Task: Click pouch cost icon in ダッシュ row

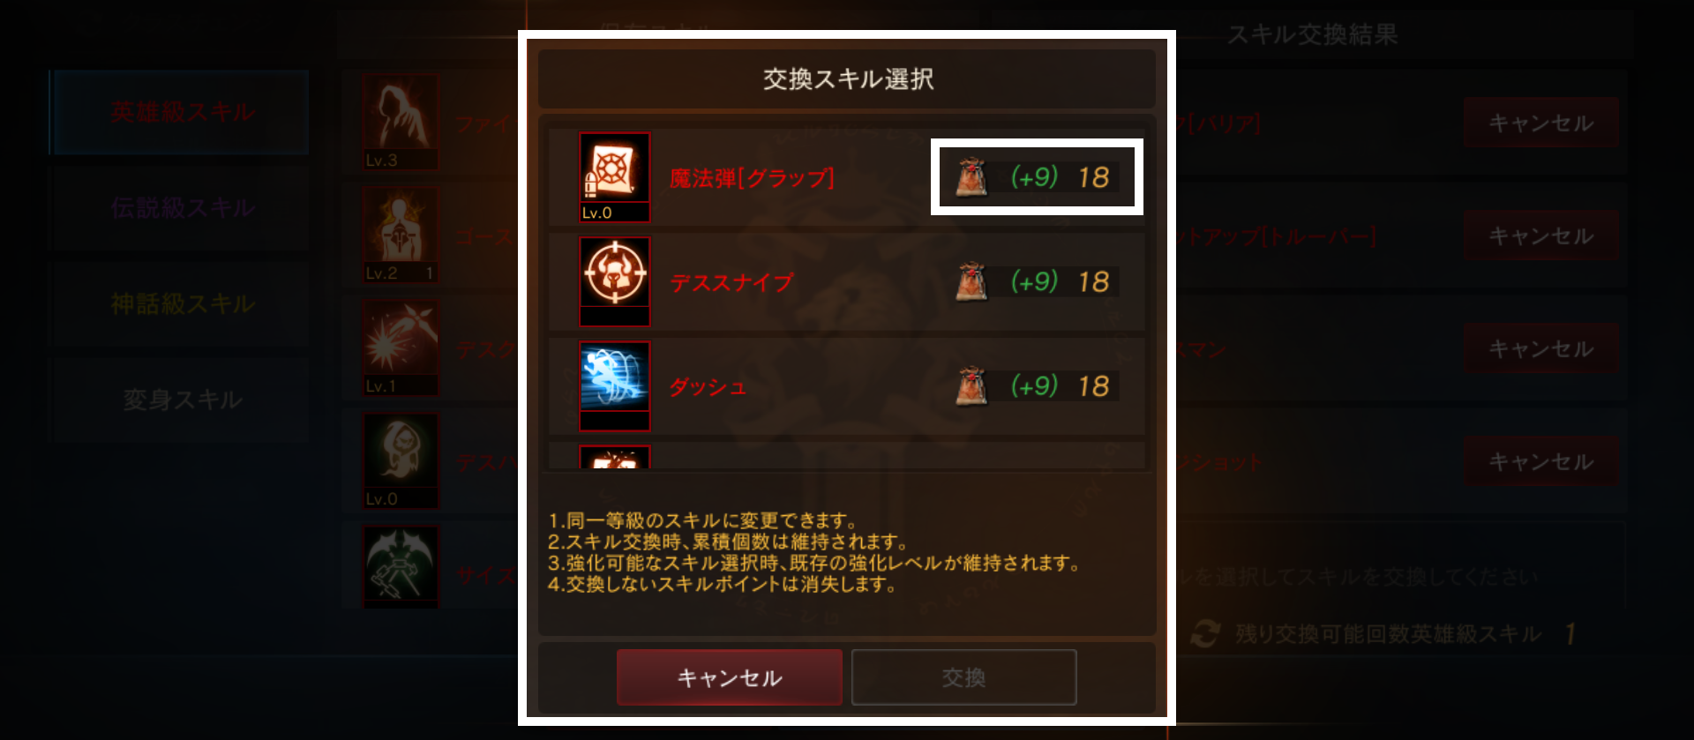Action: pos(972,386)
